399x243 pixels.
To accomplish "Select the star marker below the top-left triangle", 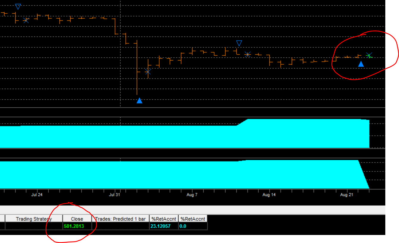I will click(x=26, y=20).
